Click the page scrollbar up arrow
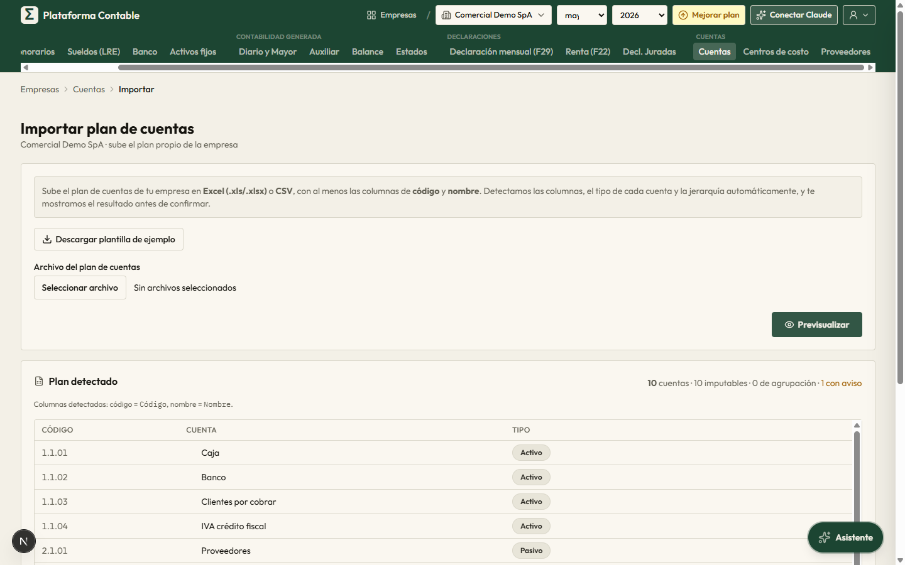The height and width of the screenshot is (565, 905). click(x=900, y=4)
